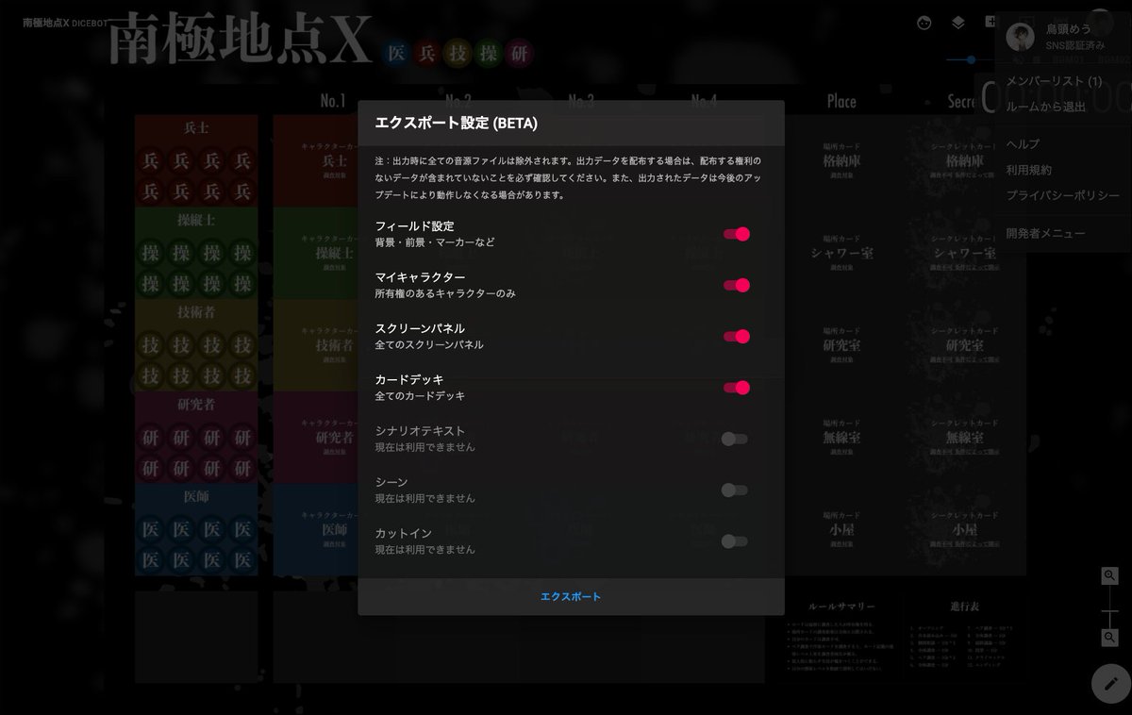Screen dimensions: 1132x715
Task: Click the user avatar in the account menu
Action: pyautogui.click(x=1020, y=37)
